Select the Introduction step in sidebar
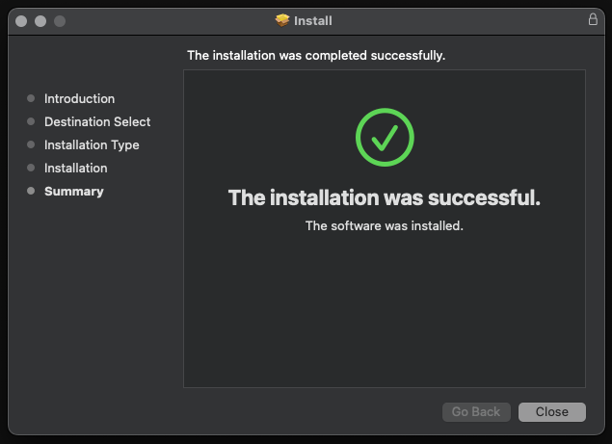This screenshot has height=444, width=612. [79, 98]
